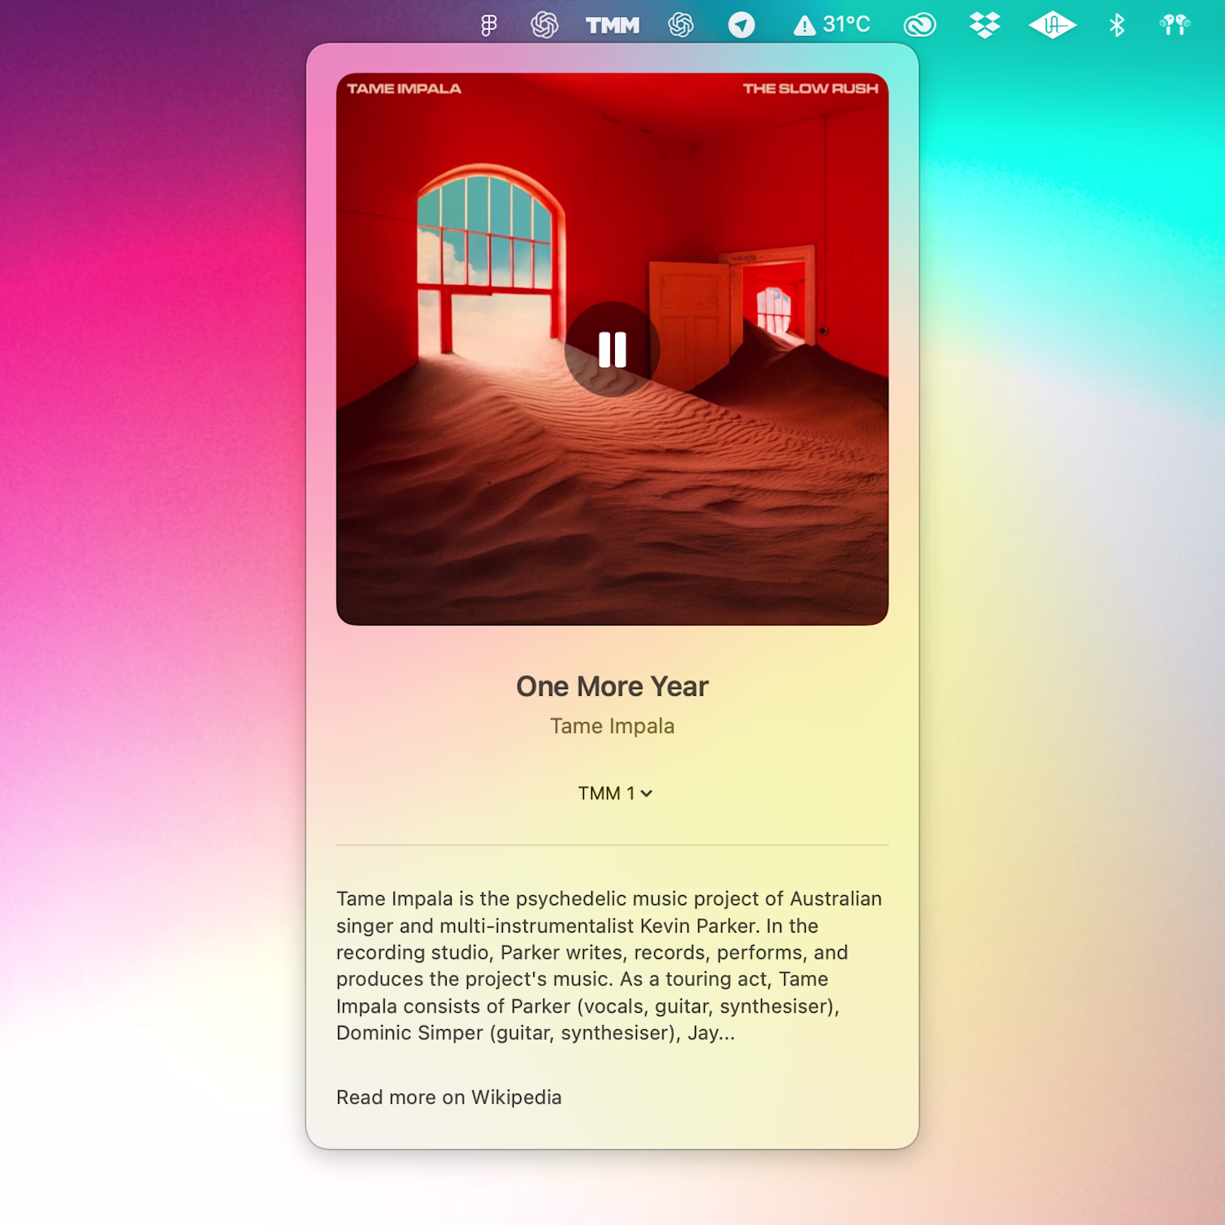The image size is (1225, 1225).
Task: Open the TMM menu bar item
Action: tap(612, 25)
